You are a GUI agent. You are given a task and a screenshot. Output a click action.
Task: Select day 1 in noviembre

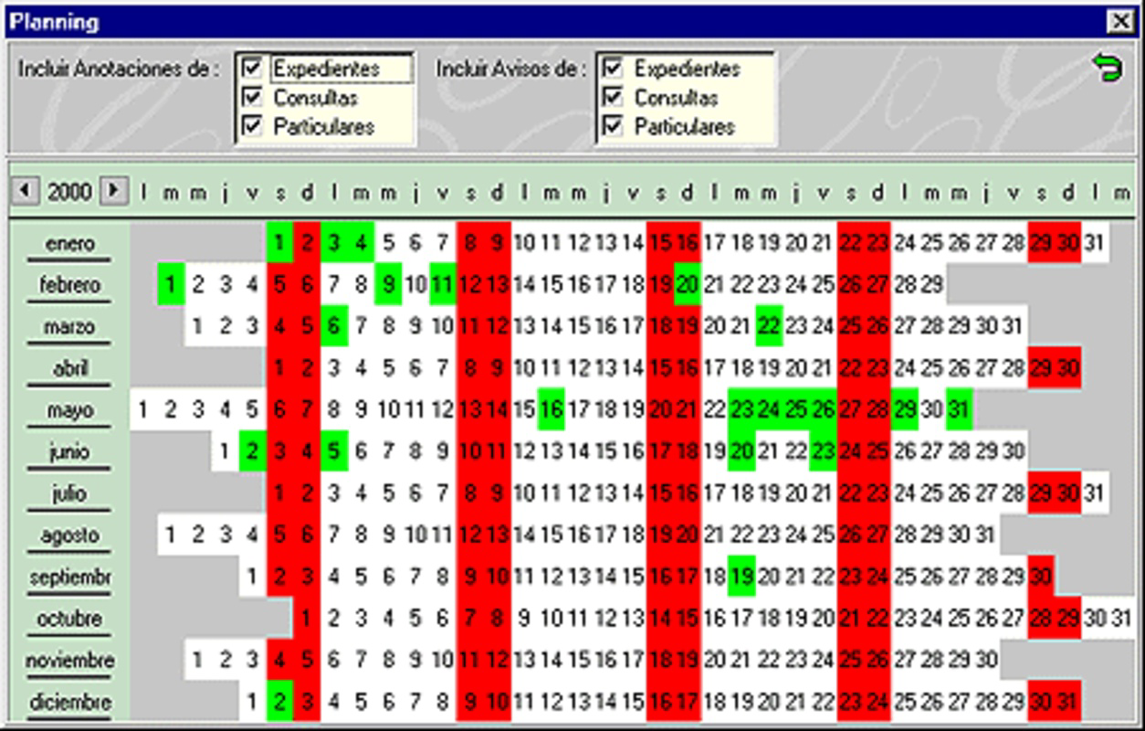click(198, 660)
